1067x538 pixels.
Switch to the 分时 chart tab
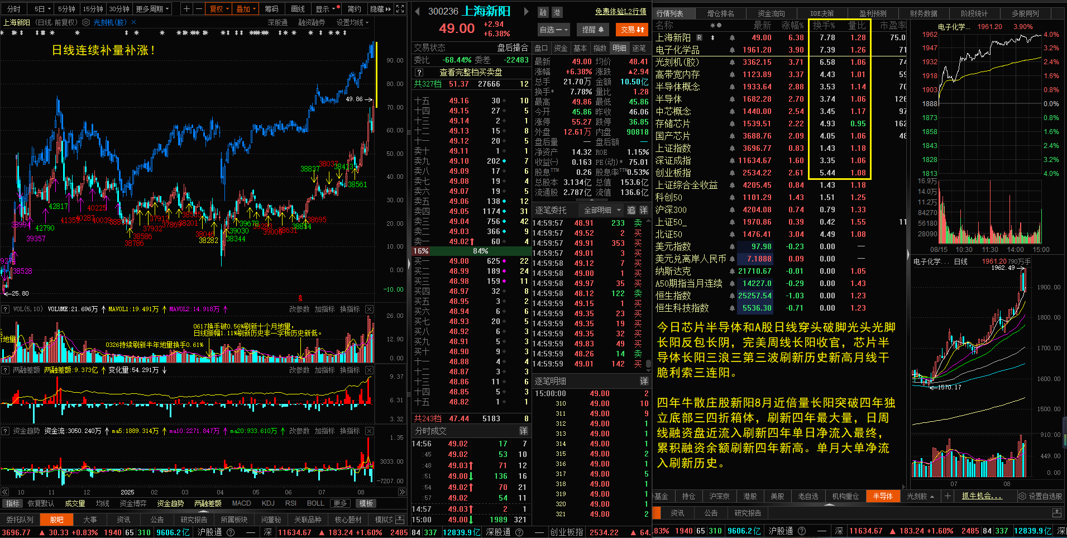point(14,9)
